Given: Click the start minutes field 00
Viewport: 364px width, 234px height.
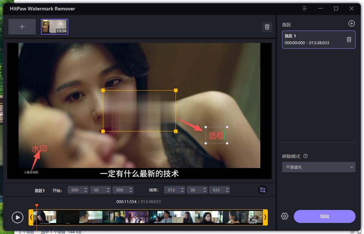Looking at the screenshot, I should pos(97,190).
